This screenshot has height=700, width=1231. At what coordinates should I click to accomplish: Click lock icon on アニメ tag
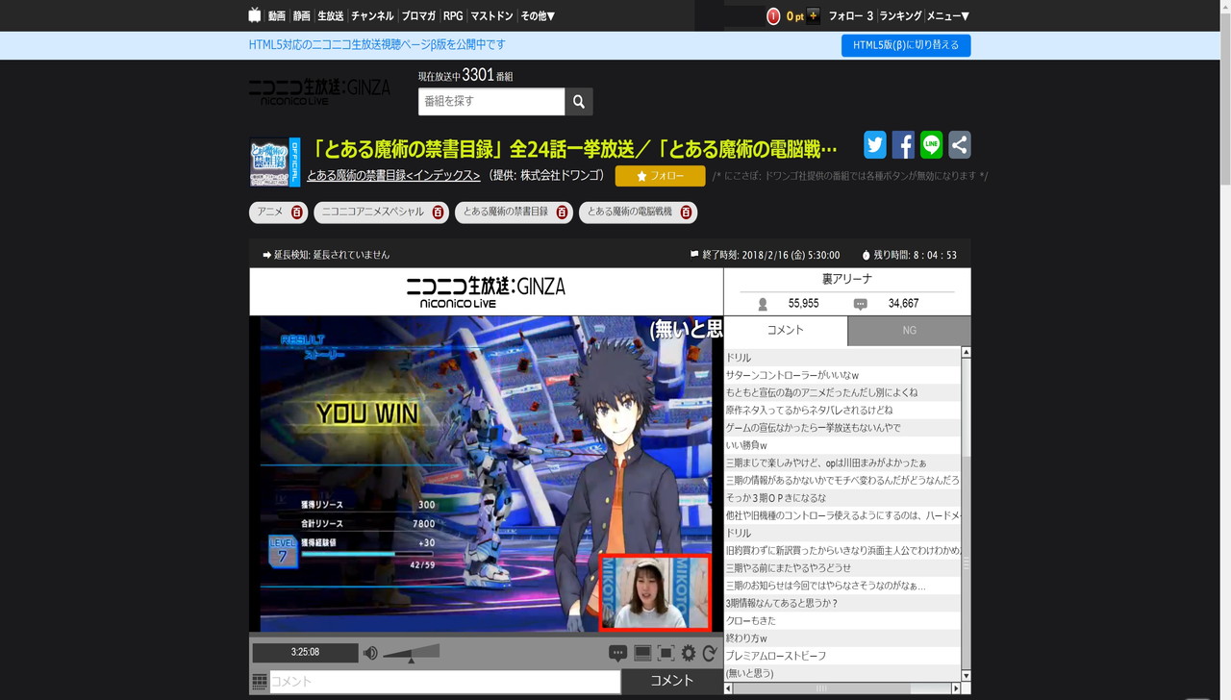(x=296, y=212)
